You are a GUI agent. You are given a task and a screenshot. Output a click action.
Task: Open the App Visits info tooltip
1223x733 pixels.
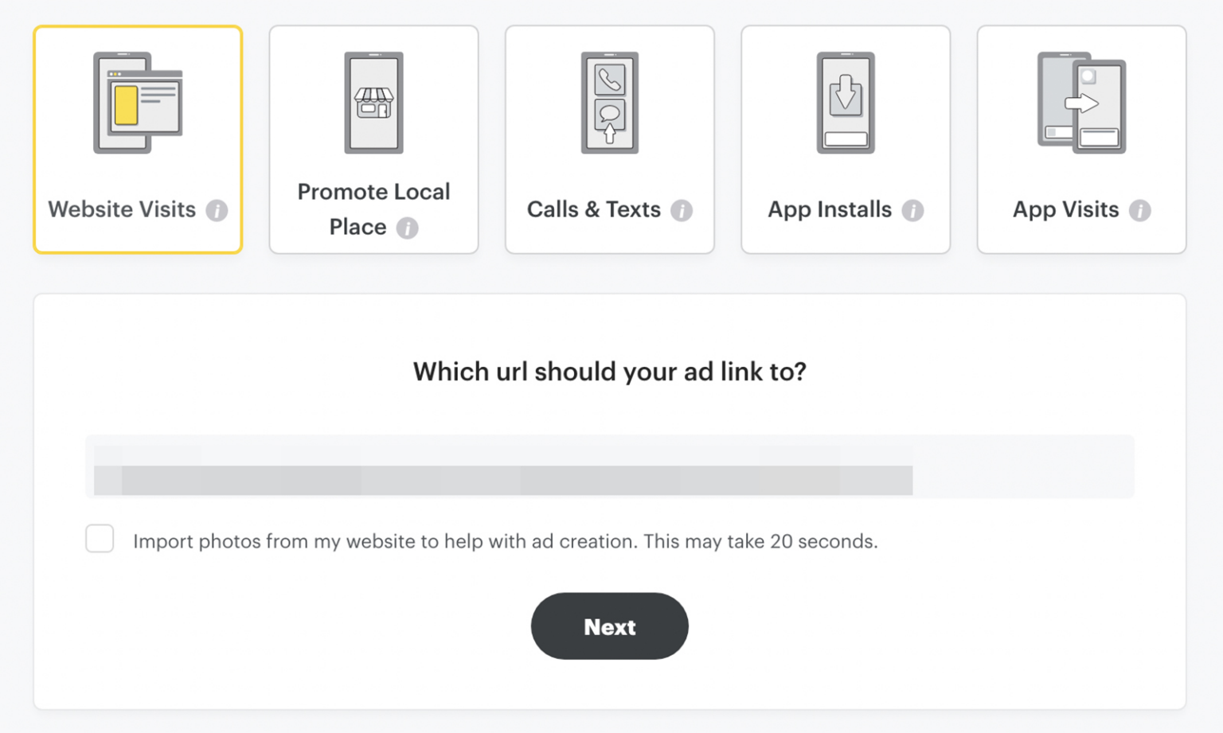click(x=1140, y=210)
